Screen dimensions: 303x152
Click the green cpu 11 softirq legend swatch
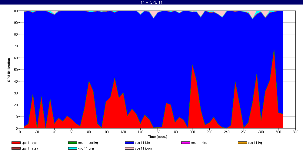pos(72,143)
